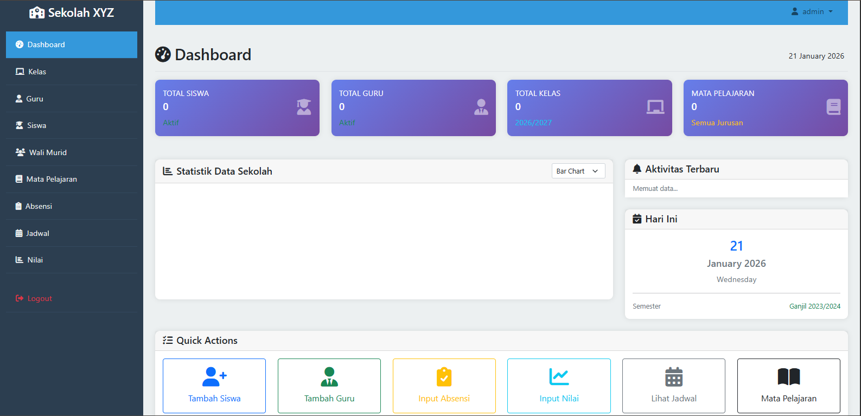
Task: Go to Wali Murid in sidebar
Action: [x=48, y=152]
